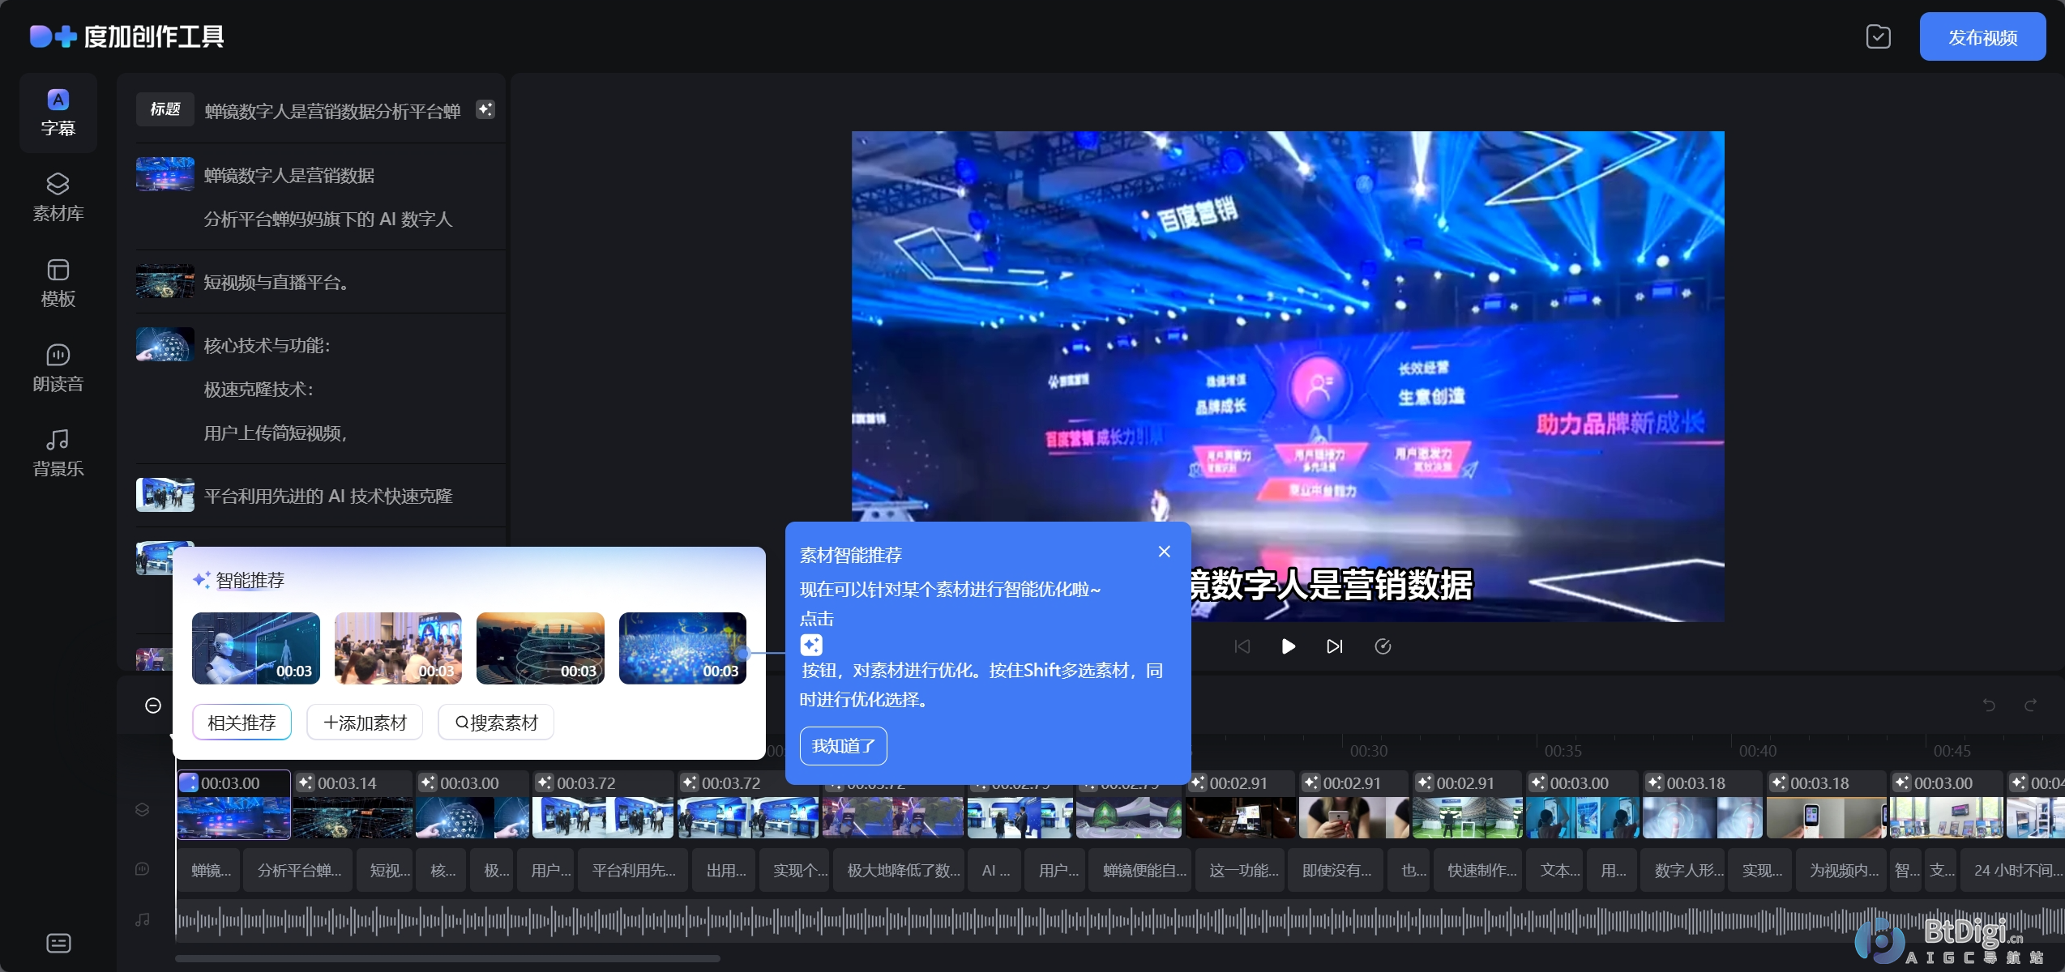Click the sparkle icon on clip 00:03.14
2065x972 pixels.
pyautogui.click(x=304, y=783)
